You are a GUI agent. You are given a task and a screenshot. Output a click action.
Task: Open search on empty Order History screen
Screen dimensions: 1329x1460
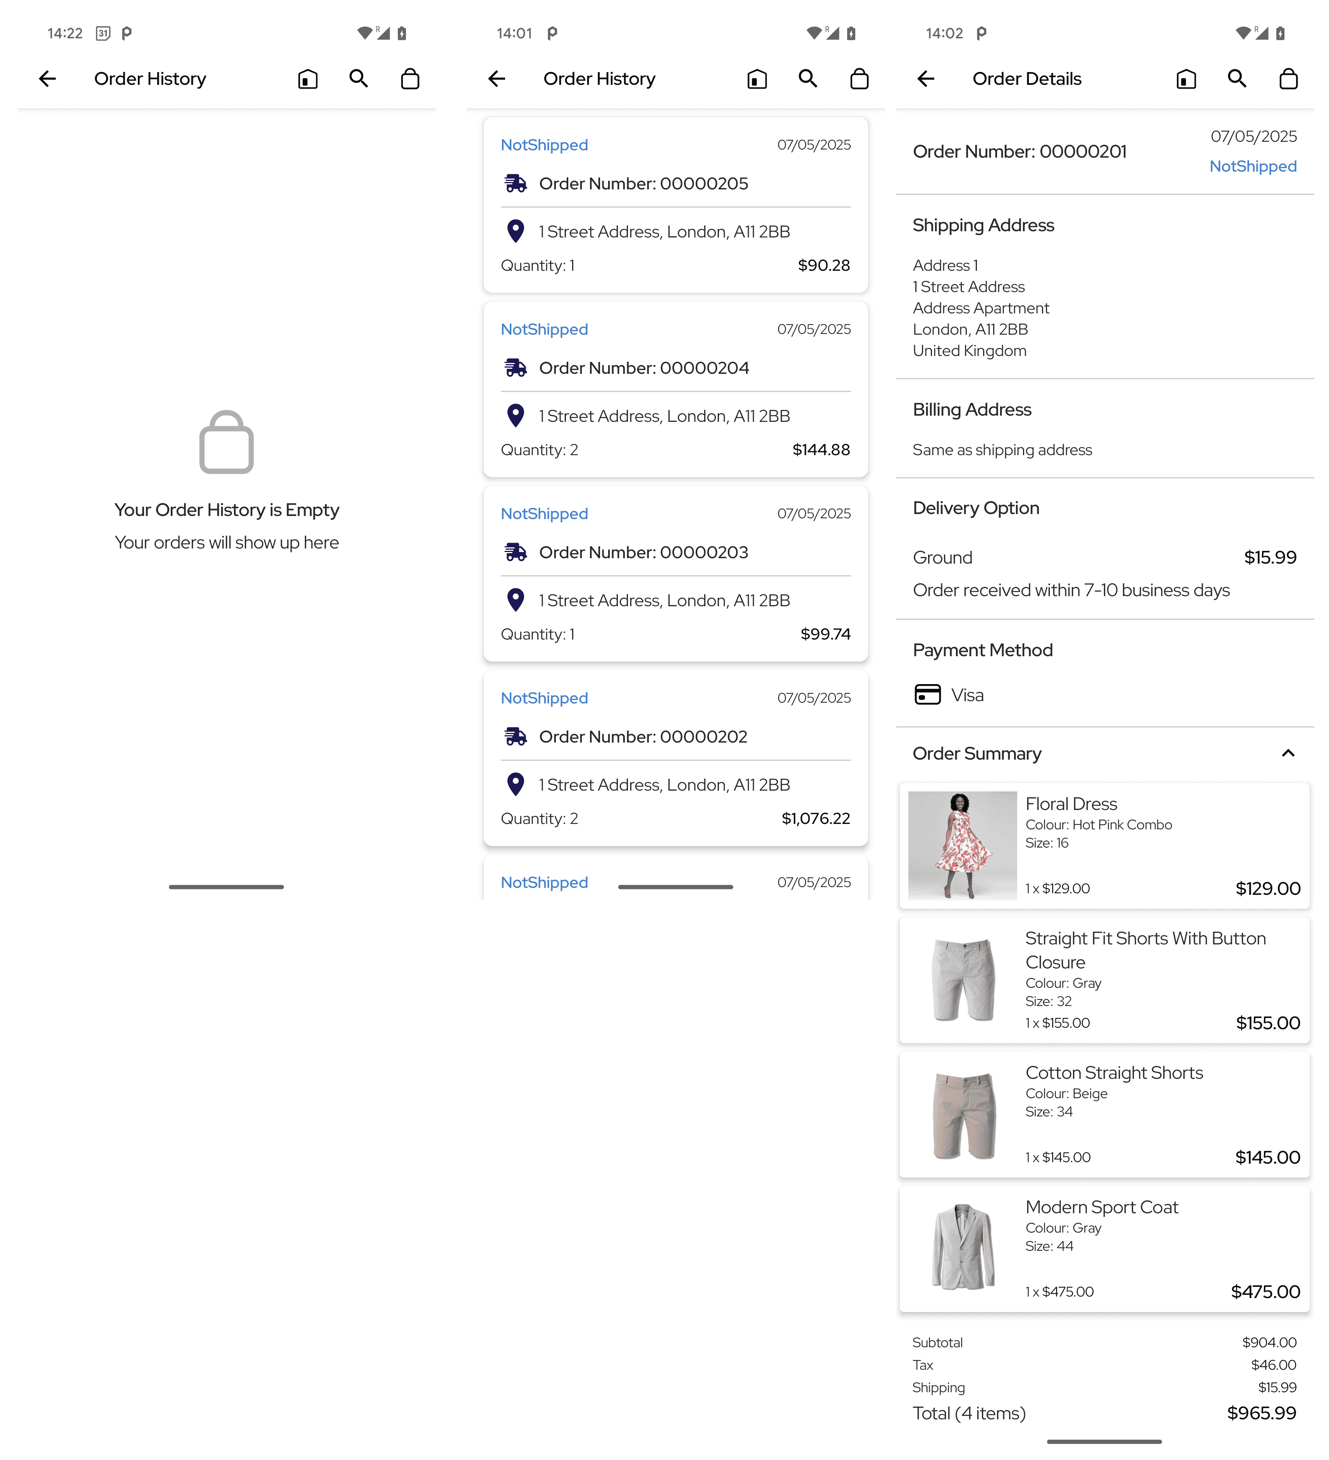[x=359, y=78]
